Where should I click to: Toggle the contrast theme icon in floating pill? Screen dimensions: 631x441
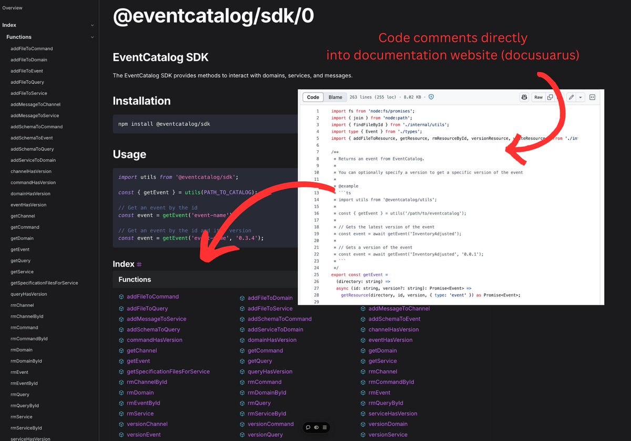point(316,427)
